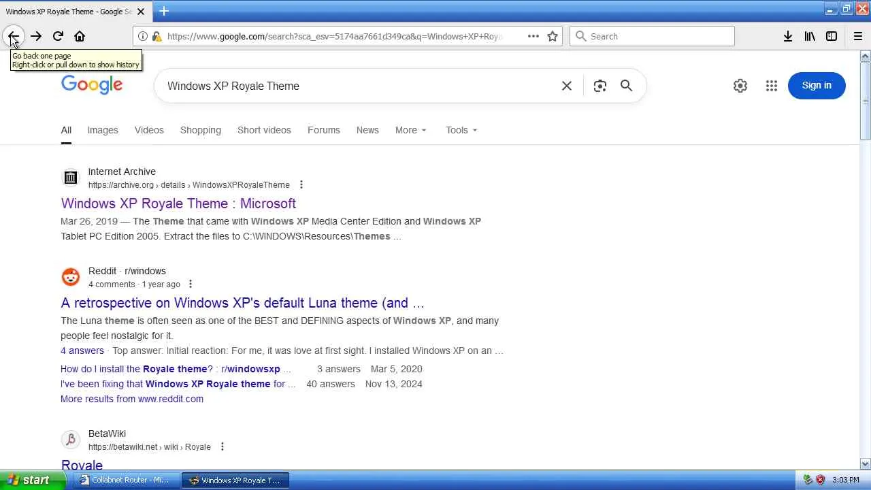
Task: Switch to the News tab
Action: [367, 130]
